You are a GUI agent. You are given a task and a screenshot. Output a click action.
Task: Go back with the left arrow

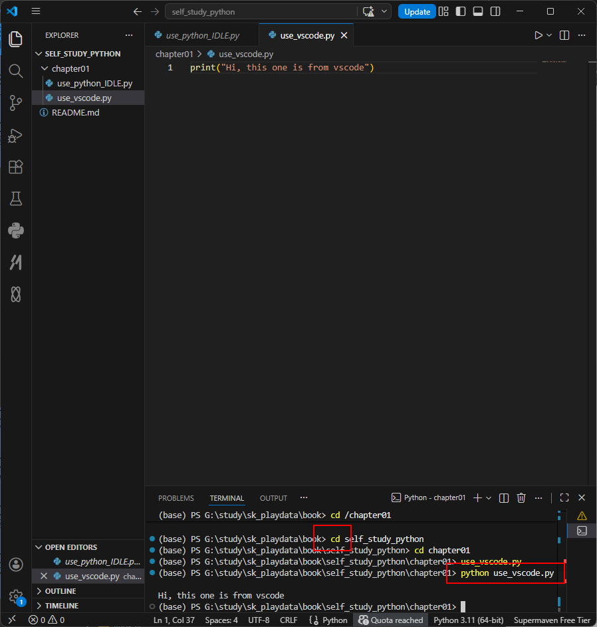pyautogui.click(x=137, y=11)
